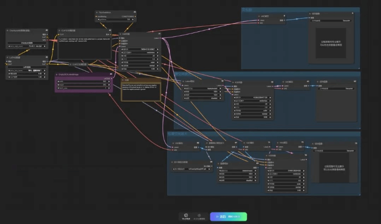
Task: Click the yellow note node text area
Action: pos(141,91)
